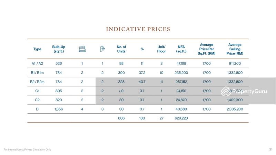Select type D row label
Viewport: 276px width, 155px height.
[x=37, y=109]
